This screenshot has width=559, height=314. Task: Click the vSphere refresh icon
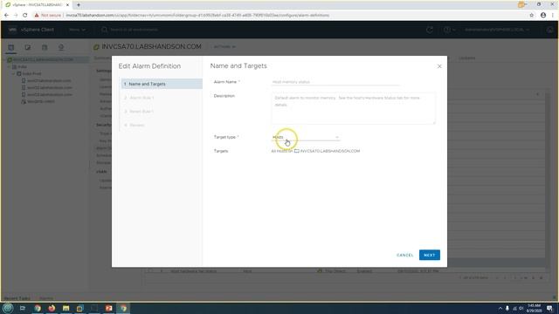click(x=430, y=30)
